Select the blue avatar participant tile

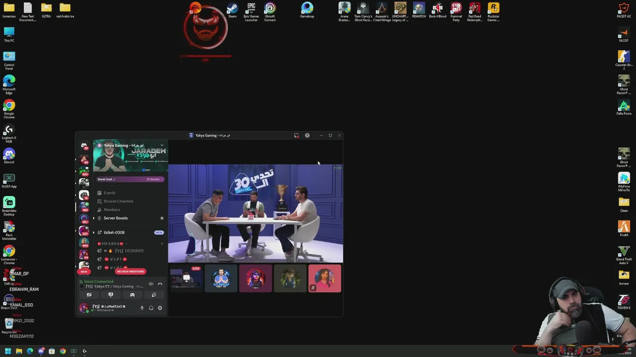coord(221,278)
